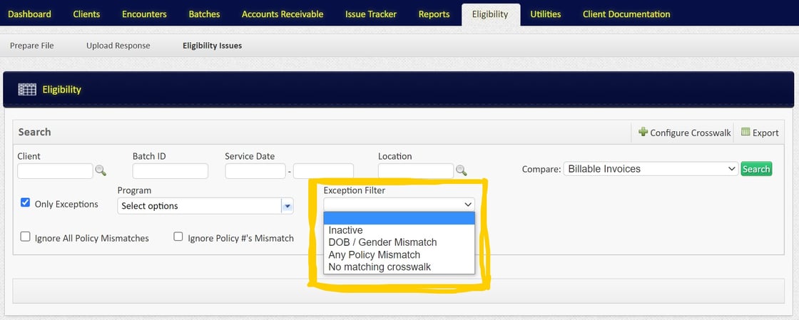Click the Export spreadsheet icon
The height and width of the screenshot is (320, 799).
click(745, 132)
